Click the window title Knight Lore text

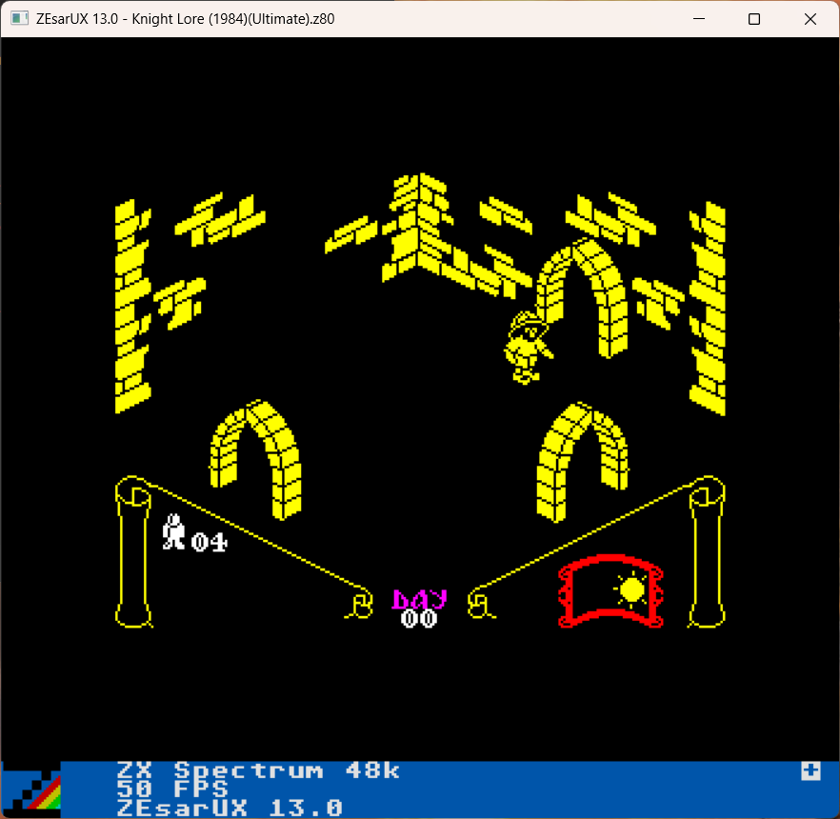click(x=186, y=19)
